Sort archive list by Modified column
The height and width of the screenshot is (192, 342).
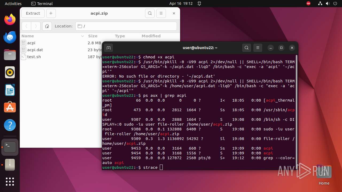tap(159, 36)
